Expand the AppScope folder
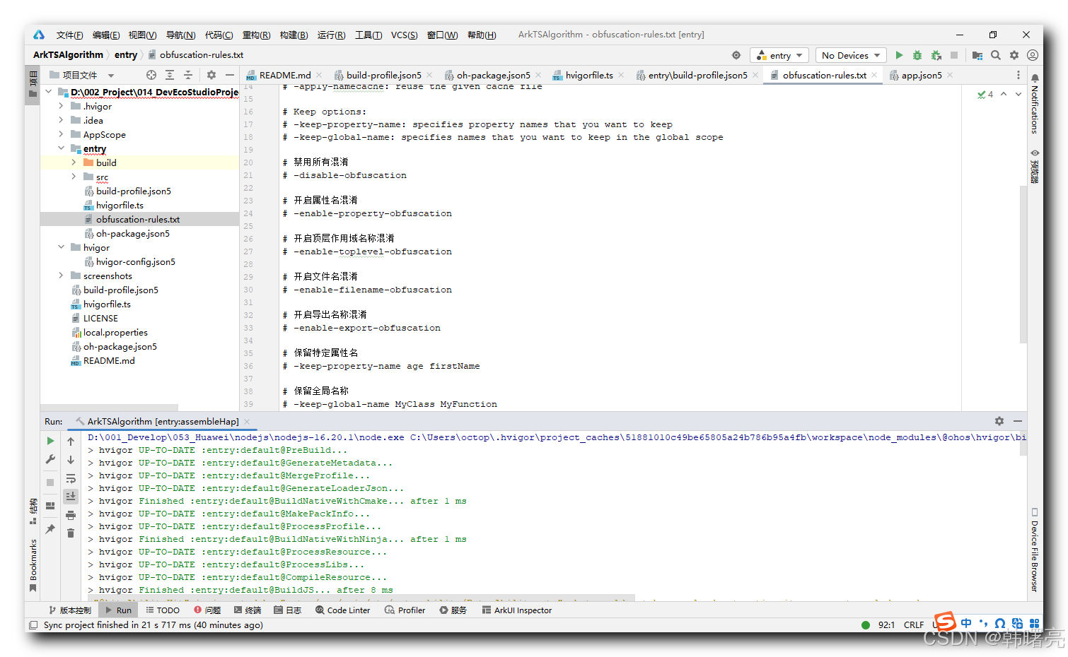Screen dimensions: 1068x657 point(61,134)
